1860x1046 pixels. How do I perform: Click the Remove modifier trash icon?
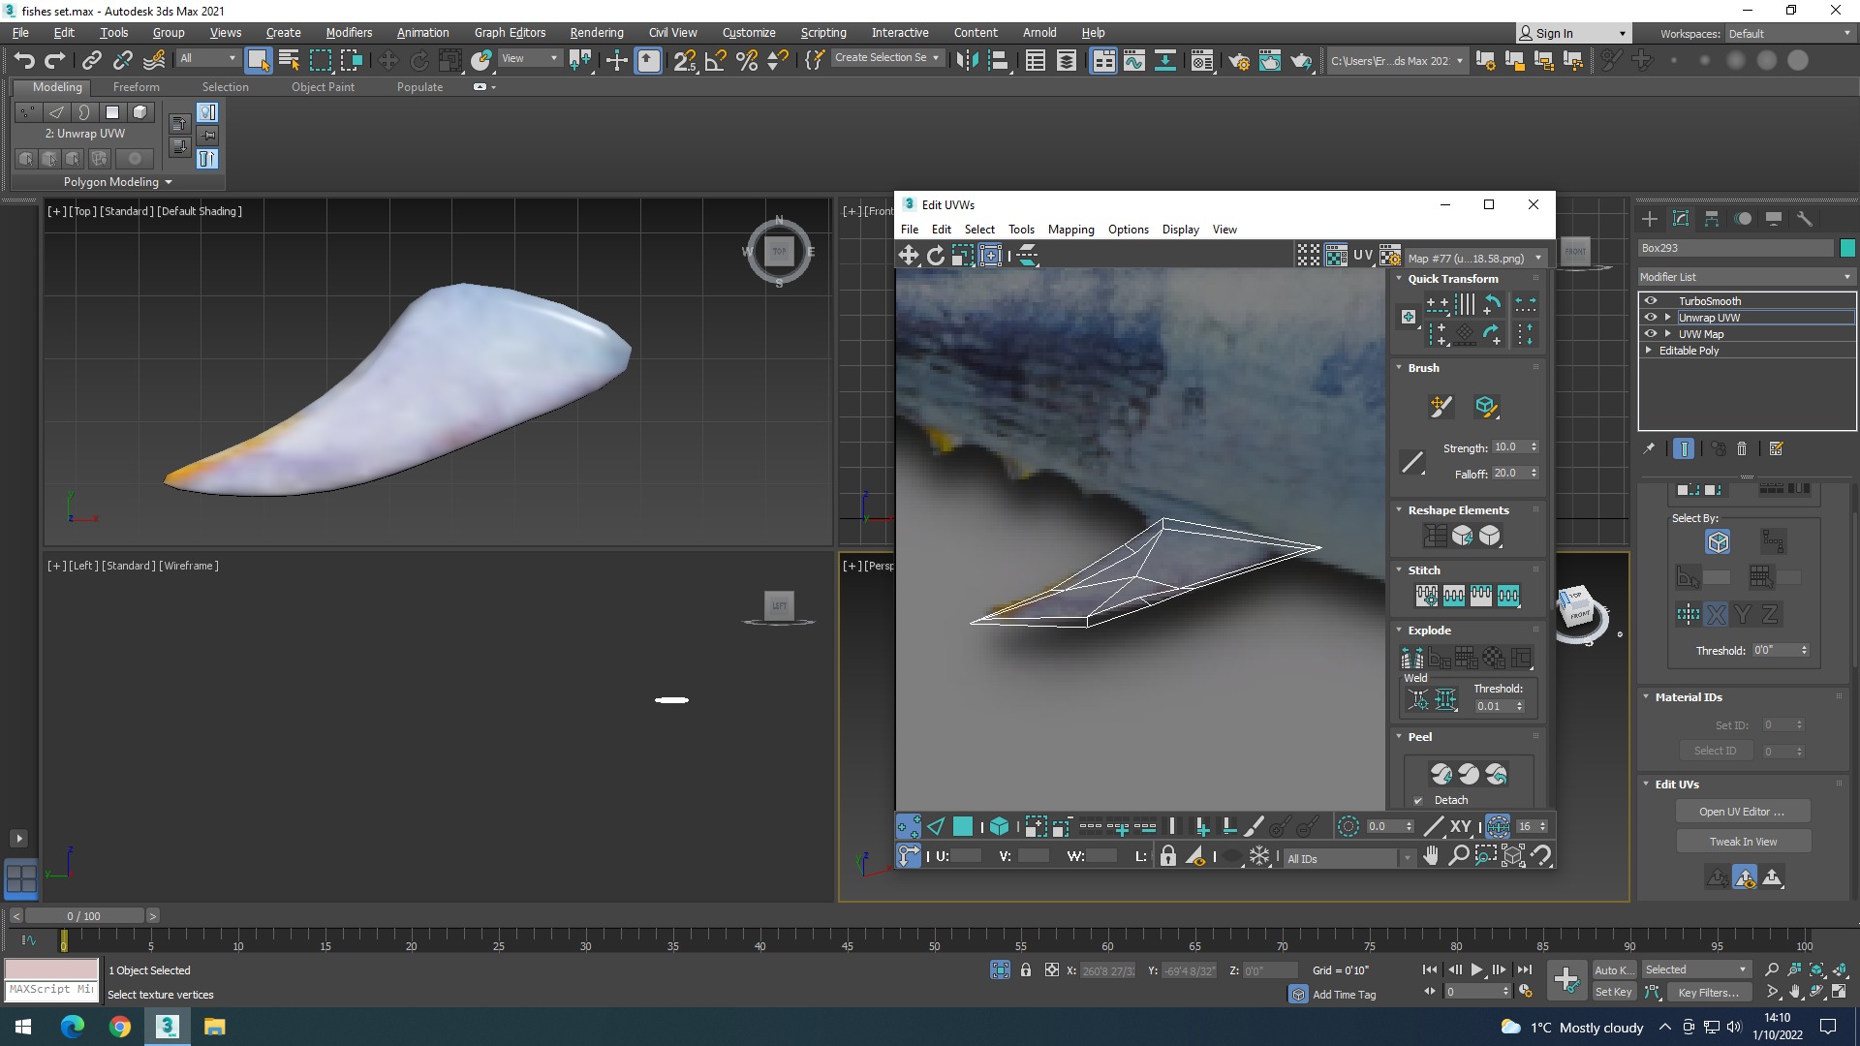point(1742,448)
